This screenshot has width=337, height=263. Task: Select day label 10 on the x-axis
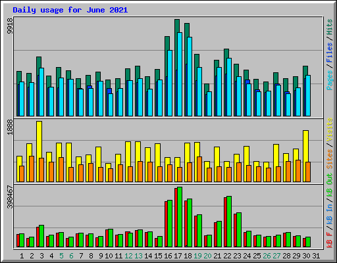(109, 256)
